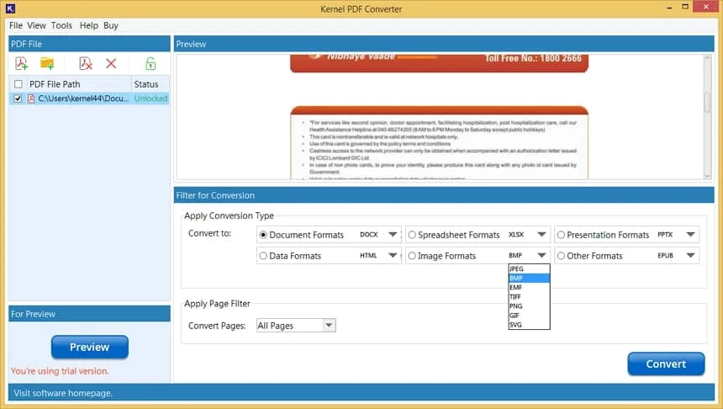The width and height of the screenshot is (723, 409).
Task: Click the Preview button
Action: click(89, 347)
